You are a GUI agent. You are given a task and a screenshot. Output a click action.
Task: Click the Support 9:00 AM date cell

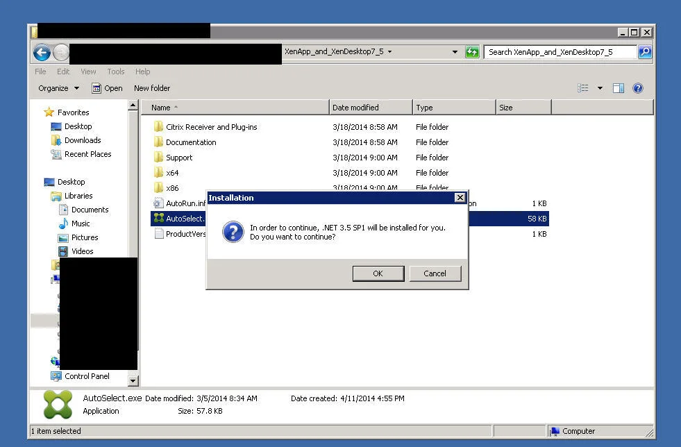365,158
